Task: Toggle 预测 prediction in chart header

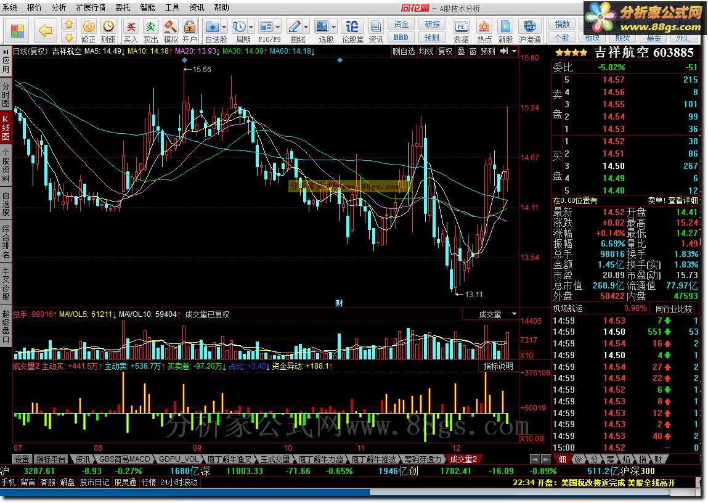Action: [x=487, y=52]
